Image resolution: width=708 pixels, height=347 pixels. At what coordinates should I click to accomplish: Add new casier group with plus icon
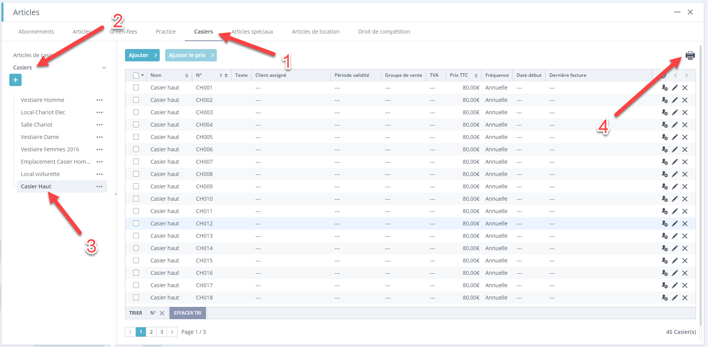(x=15, y=80)
